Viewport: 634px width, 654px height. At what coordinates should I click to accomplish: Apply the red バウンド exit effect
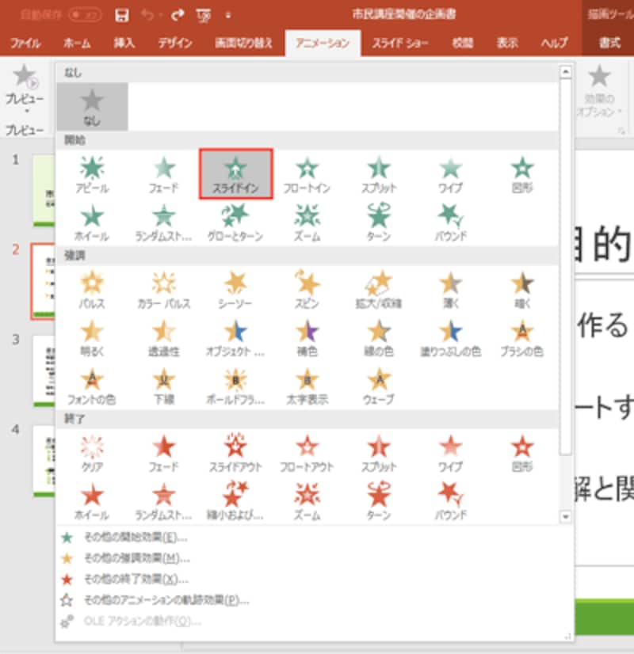click(450, 502)
